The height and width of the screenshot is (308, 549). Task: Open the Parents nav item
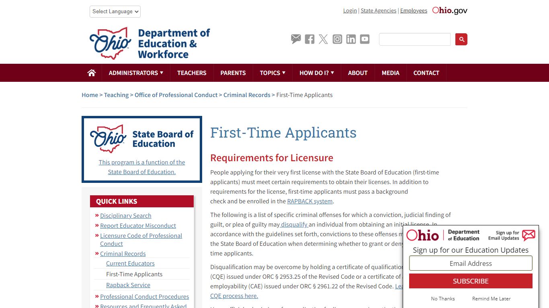[233, 73]
